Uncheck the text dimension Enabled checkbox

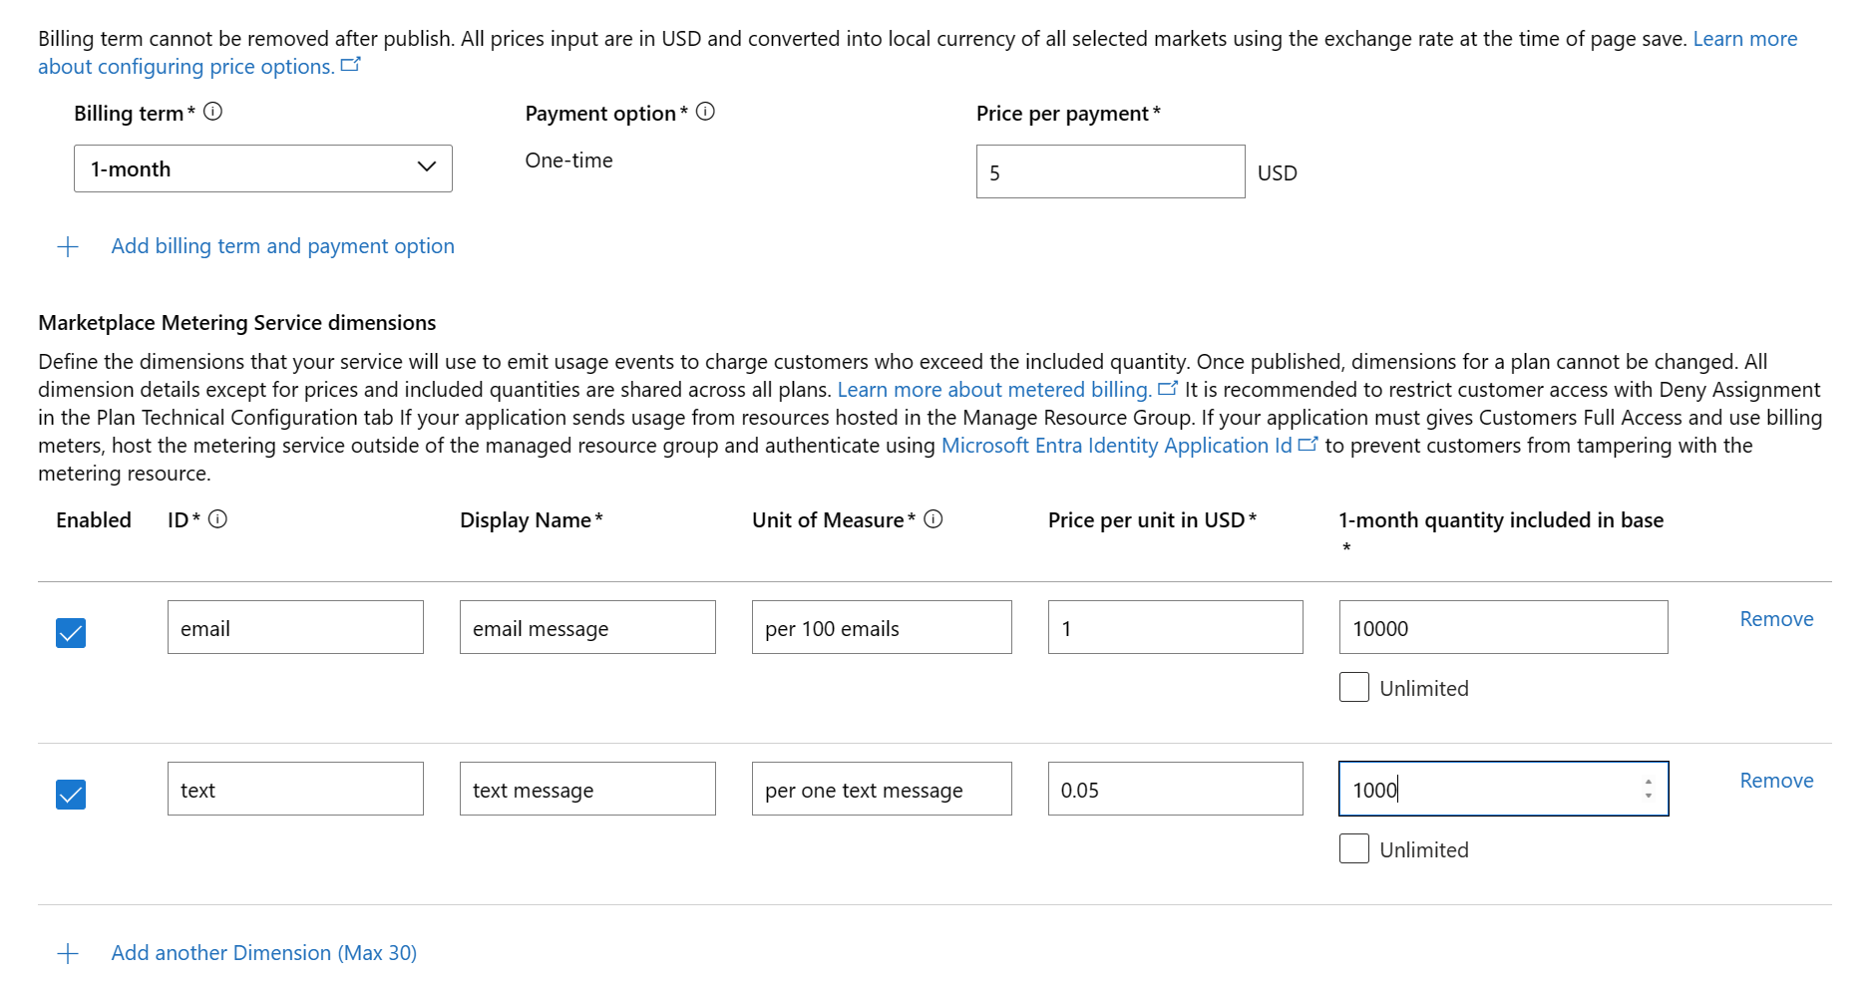71,795
